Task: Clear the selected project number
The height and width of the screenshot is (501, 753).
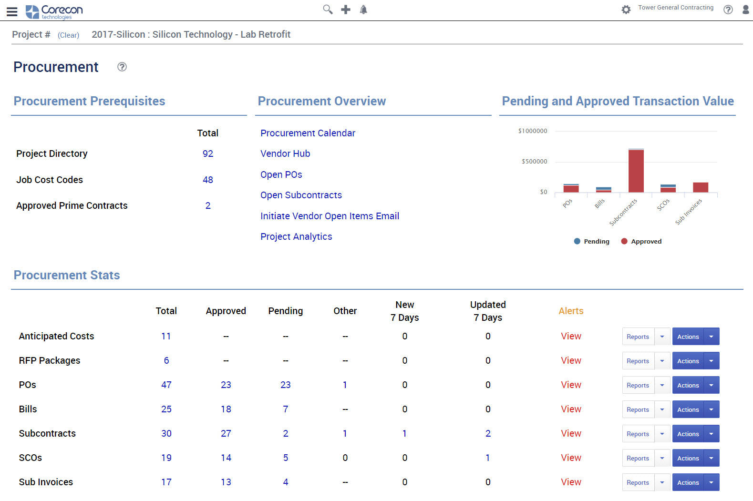Action: 68,35
